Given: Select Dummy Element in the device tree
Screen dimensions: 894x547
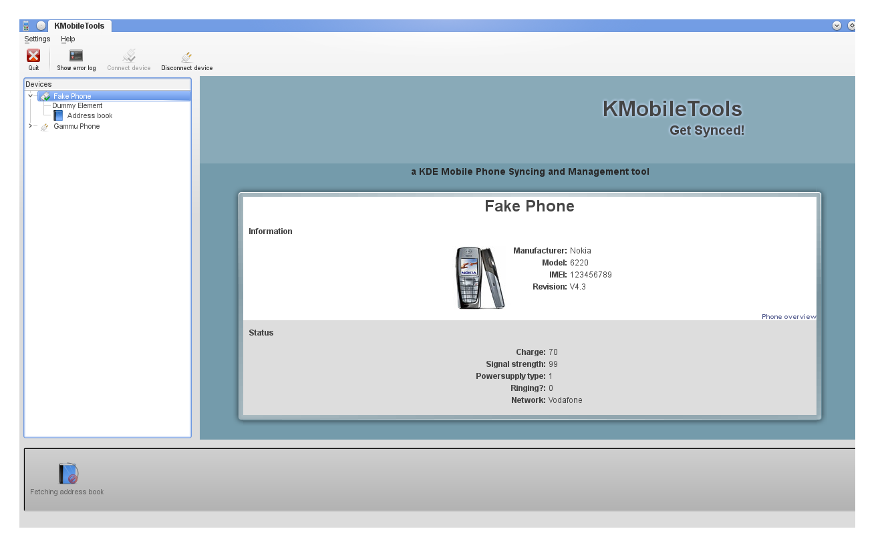Looking at the screenshot, I should click(78, 105).
